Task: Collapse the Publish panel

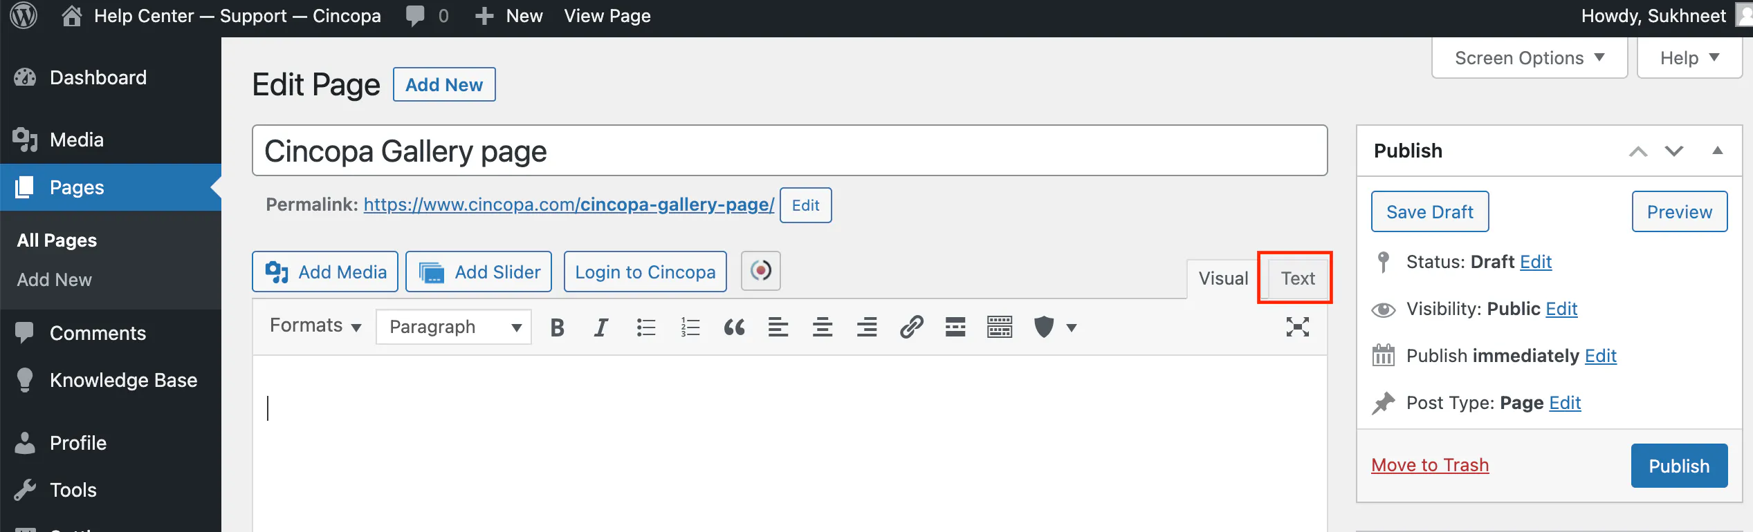Action: tap(1718, 151)
